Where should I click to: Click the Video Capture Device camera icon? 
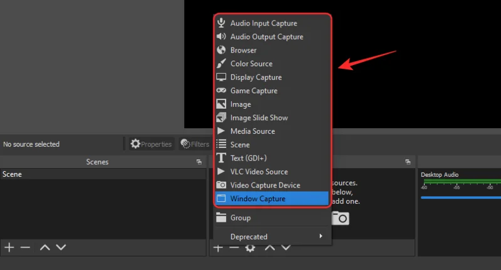(220, 185)
